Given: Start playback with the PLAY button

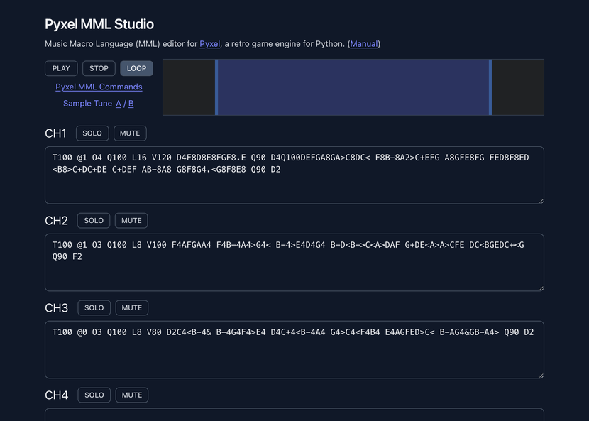Looking at the screenshot, I should (61, 68).
